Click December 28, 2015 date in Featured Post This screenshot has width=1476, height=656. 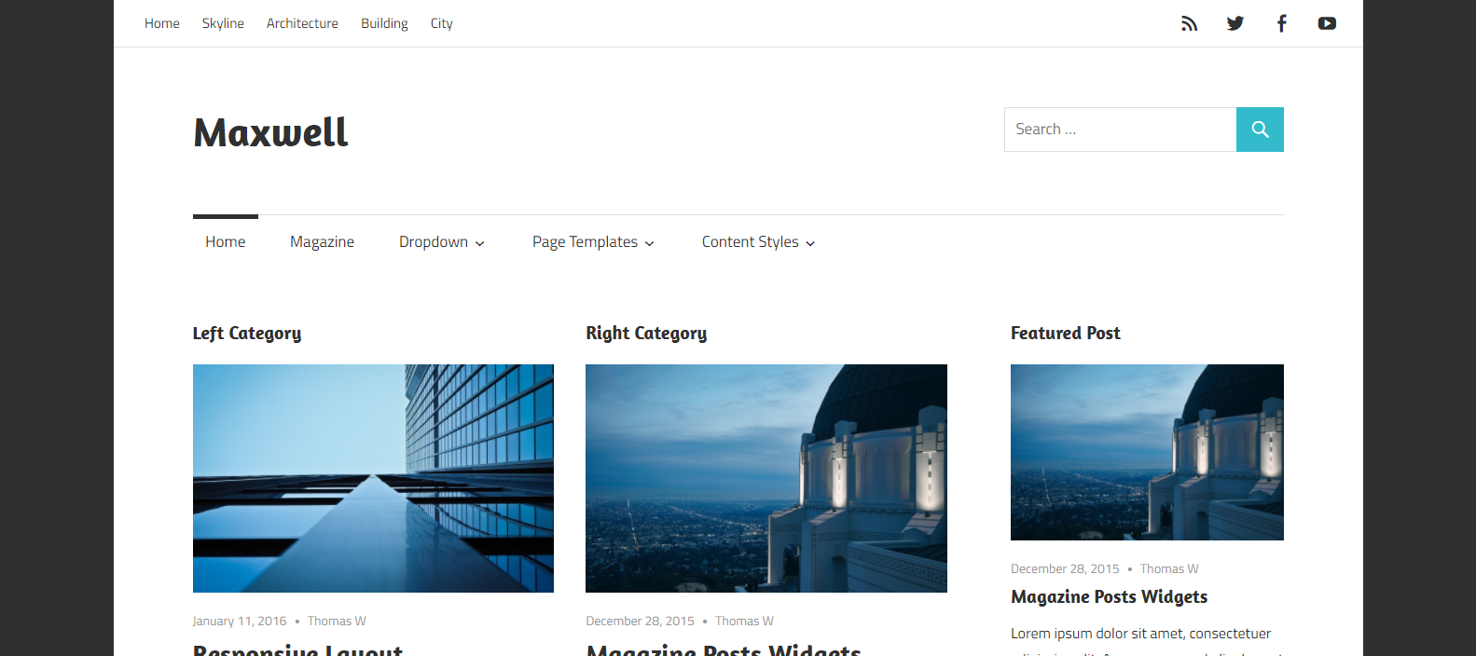(1065, 569)
